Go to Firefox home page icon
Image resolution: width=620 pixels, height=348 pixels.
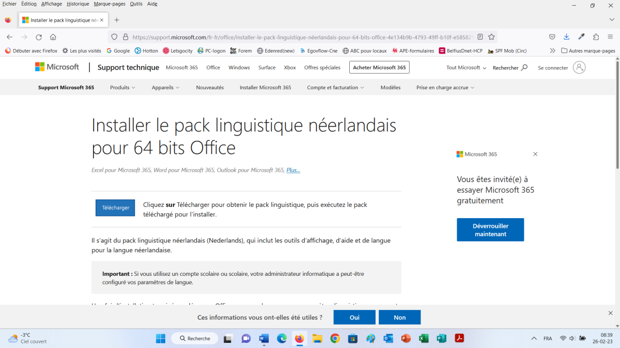tap(53, 37)
